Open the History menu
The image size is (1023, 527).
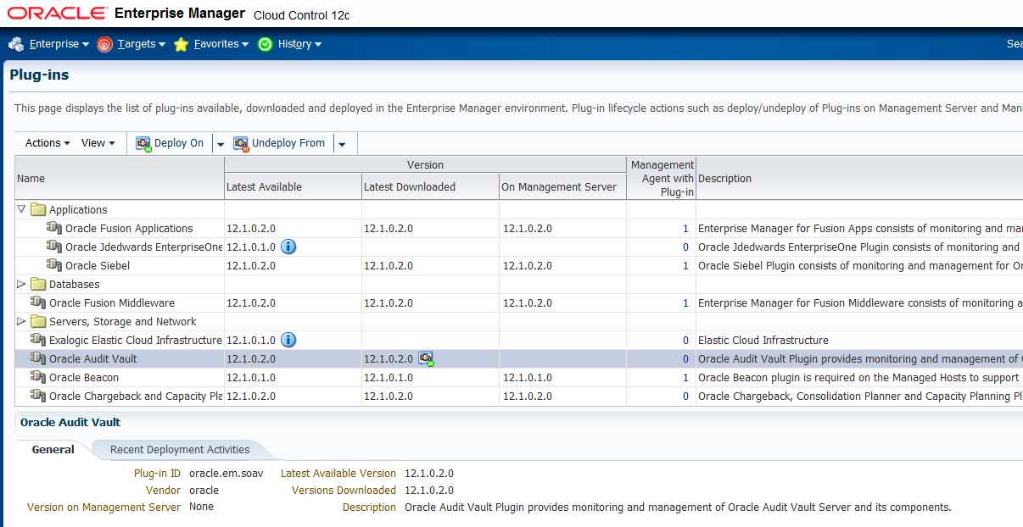point(299,44)
